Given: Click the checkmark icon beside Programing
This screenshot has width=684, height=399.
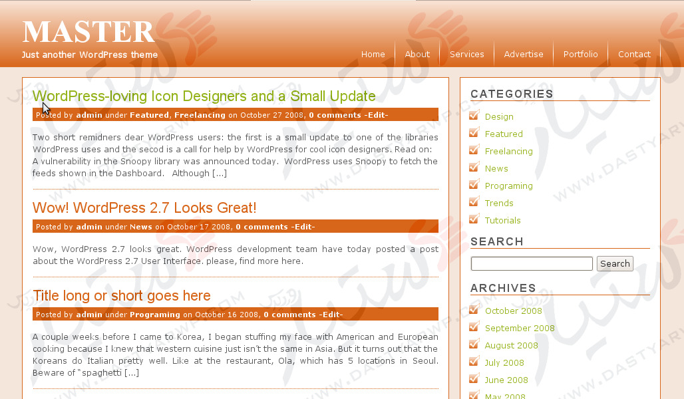Looking at the screenshot, I should coord(474,185).
